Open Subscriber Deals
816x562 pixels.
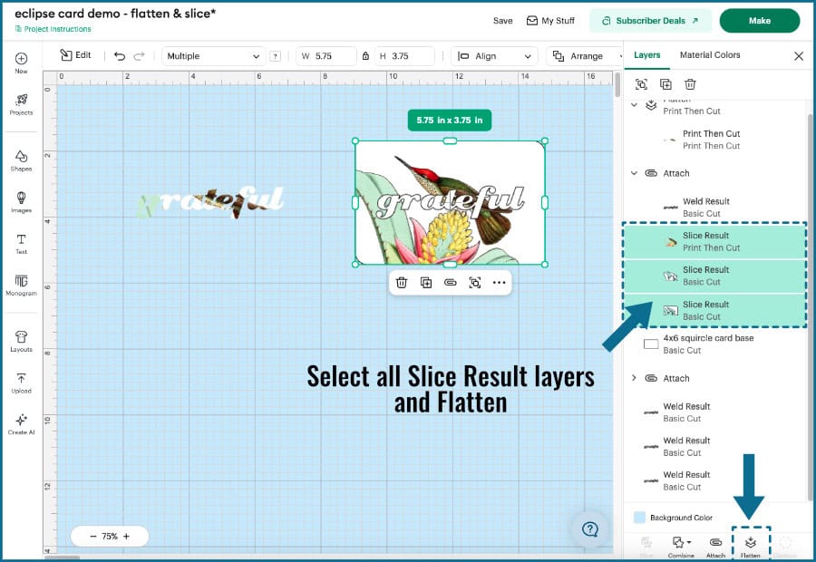click(x=650, y=21)
